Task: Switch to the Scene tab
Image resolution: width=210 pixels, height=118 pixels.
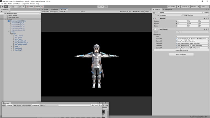Action: click(x=45, y=9)
